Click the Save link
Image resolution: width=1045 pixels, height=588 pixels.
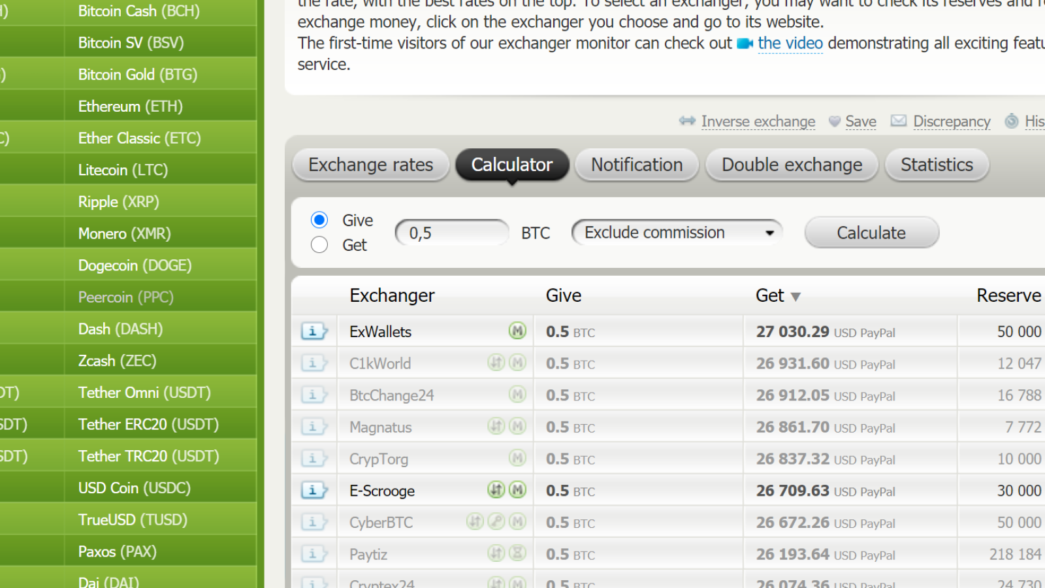click(x=861, y=122)
